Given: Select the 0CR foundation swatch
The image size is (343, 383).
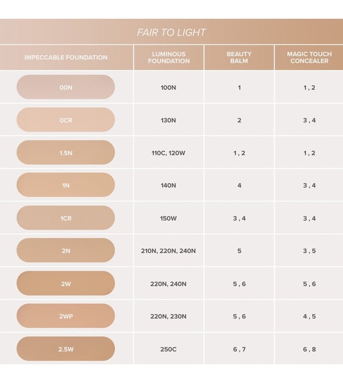Looking at the screenshot, I should pos(66,120).
